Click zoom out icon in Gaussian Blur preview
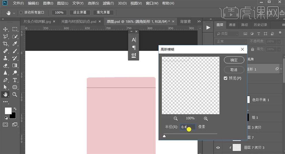This screenshot has height=154, width=285. [176, 118]
